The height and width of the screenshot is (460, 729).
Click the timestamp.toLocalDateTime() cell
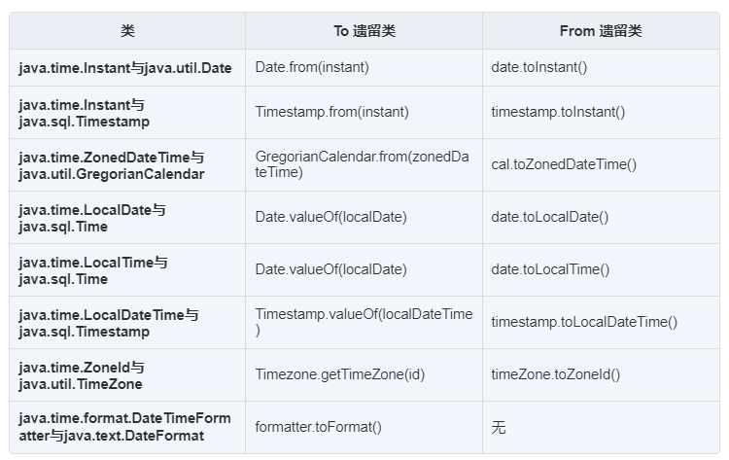[601, 322]
